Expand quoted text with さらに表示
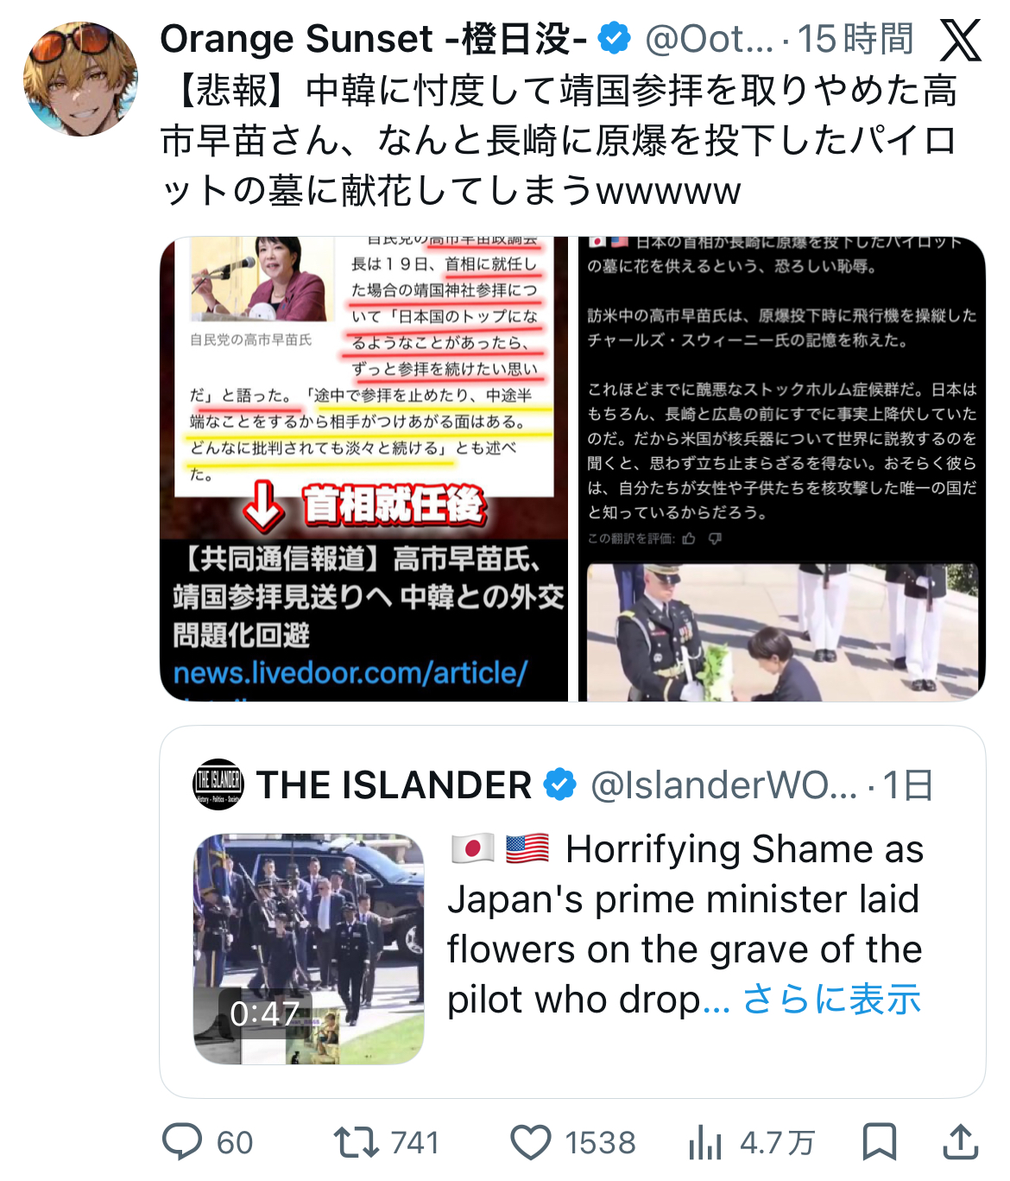The height and width of the screenshot is (1181, 1010). tap(831, 1000)
